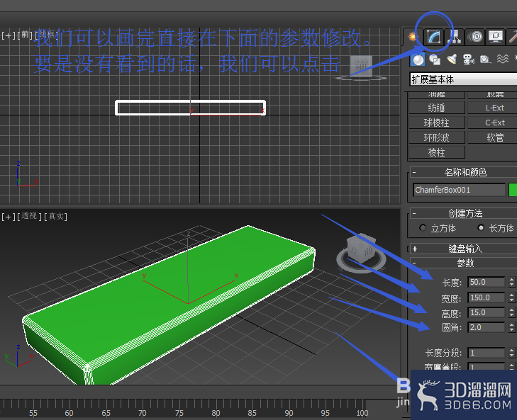Viewport: 517px width, 420px height.
Task: Select the white box outline in front viewport
Action: 190,108
